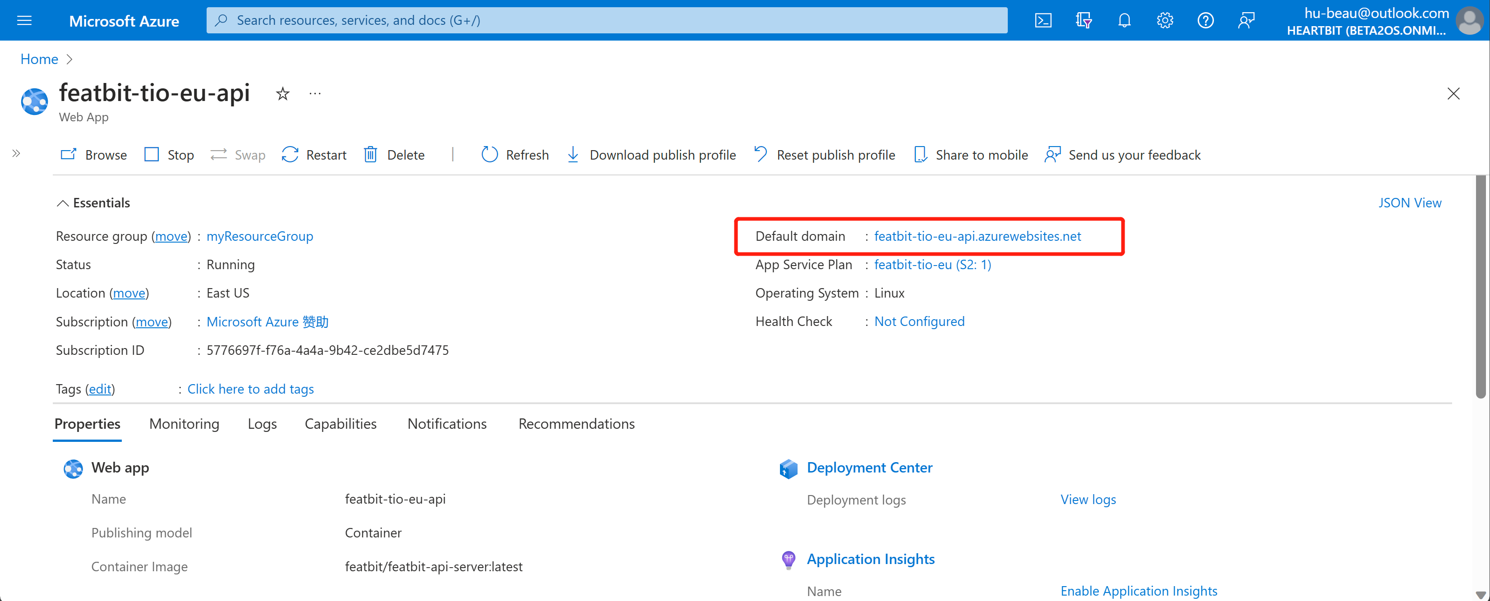Switch to the Recommendations tab
This screenshot has height=601, width=1490.
click(x=576, y=424)
